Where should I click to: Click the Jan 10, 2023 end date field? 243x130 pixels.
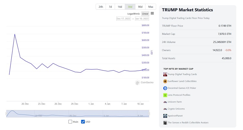point(142,19)
